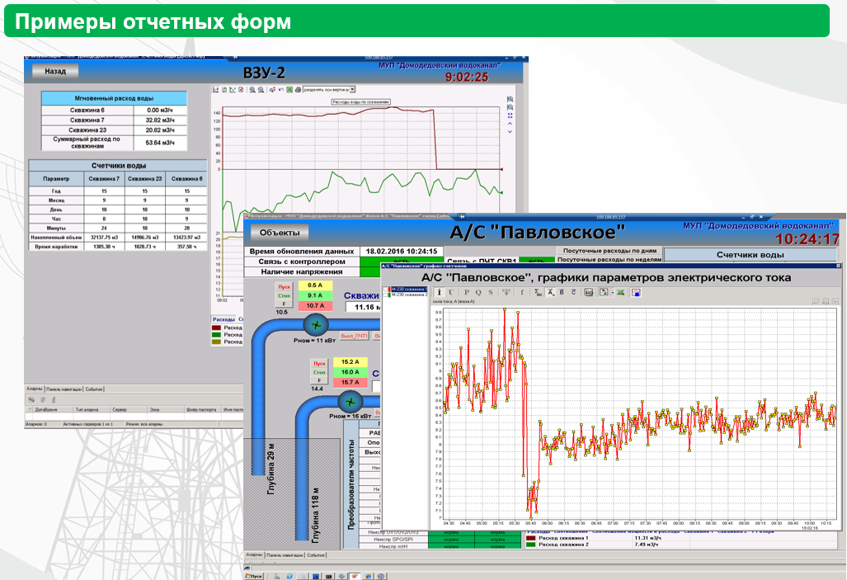Click zoom in magnifier in ВЗУ-2 chart toolbar
Image resolution: width=847 pixels, height=580 pixels.
(252, 90)
